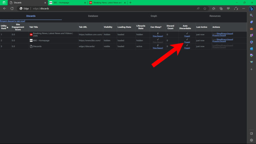The image size is (256, 144).
Task: Open sidebar settings gear icon
Action: pyautogui.click(x=252, y=140)
